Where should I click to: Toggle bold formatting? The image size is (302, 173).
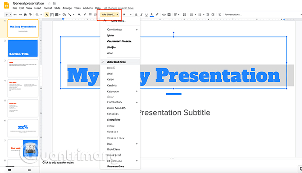tap(136, 14)
